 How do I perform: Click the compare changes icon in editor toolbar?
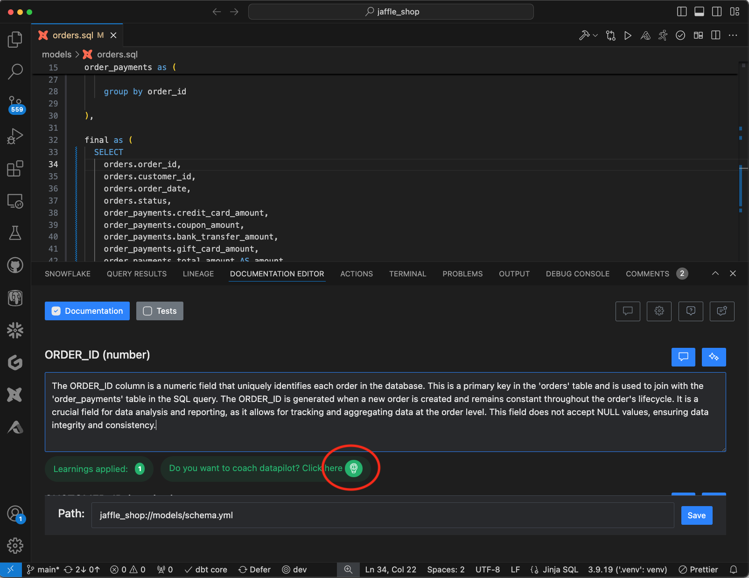point(610,35)
